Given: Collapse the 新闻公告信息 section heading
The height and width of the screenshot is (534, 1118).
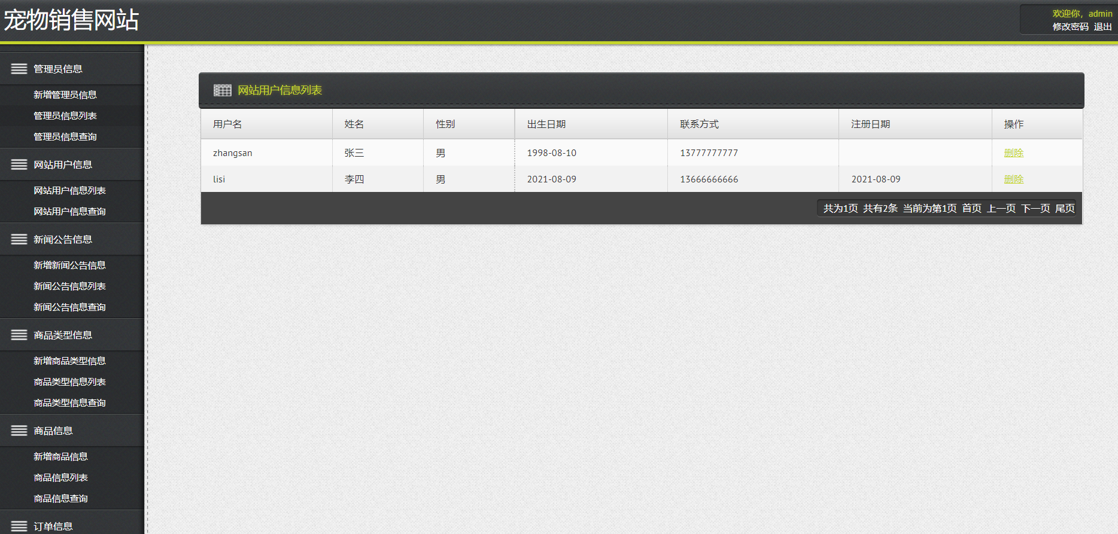Looking at the screenshot, I should [63, 239].
